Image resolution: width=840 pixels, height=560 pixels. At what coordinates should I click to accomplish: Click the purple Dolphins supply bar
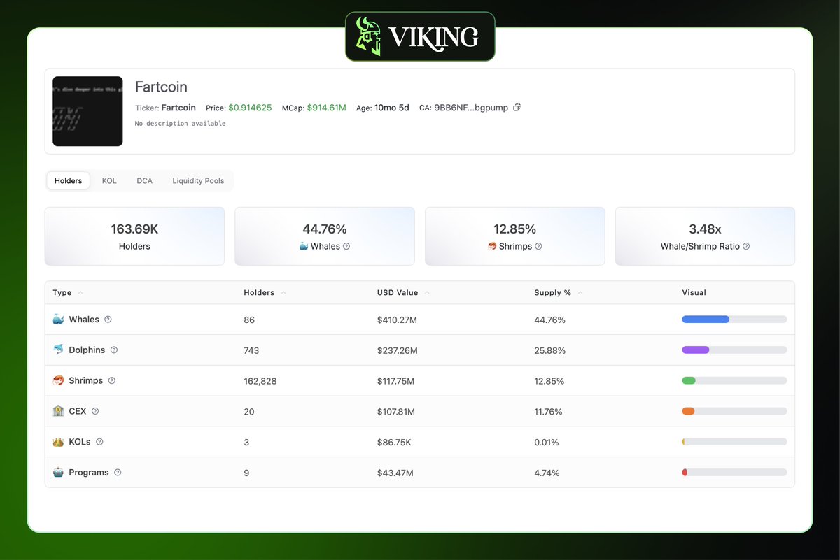coord(696,350)
